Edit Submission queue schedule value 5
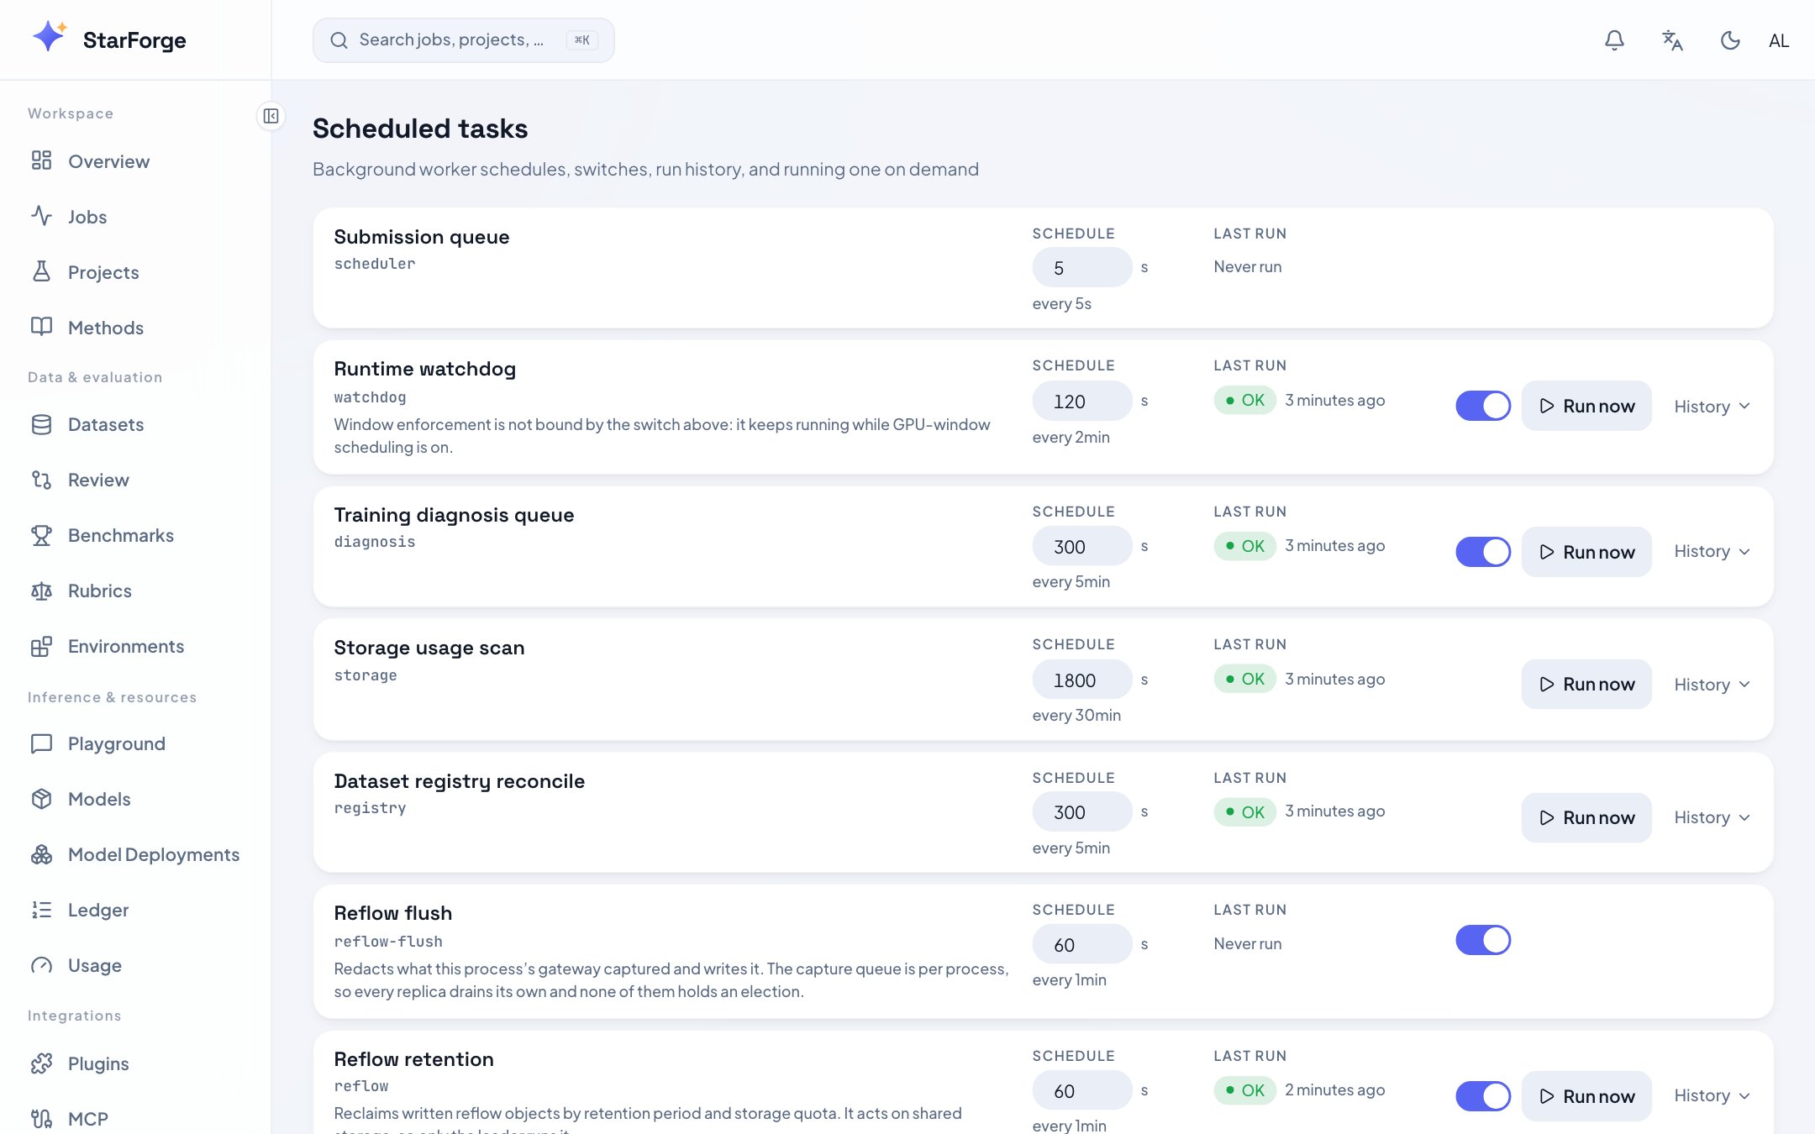This screenshot has height=1134, width=1815. [x=1081, y=267]
